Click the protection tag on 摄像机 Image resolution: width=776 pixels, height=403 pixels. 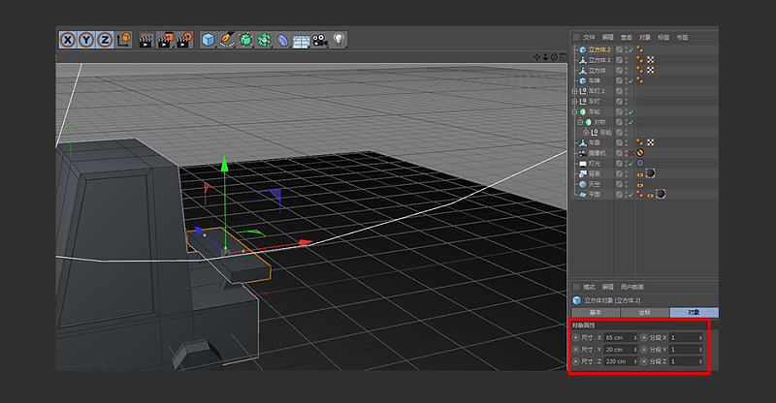click(x=640, y=153)
